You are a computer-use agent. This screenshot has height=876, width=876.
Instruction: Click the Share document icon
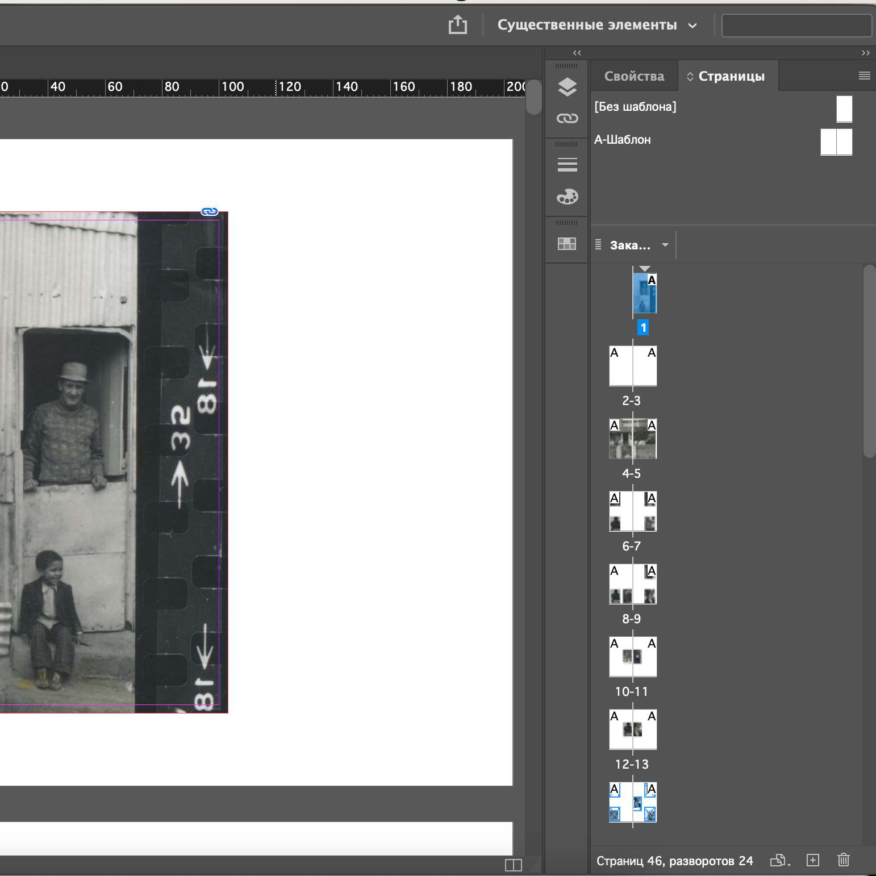click(x=458, y=24)
